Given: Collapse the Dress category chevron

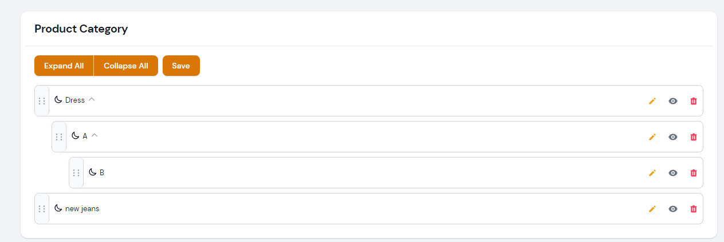Looking at the screenshot, I should click(x=92, y=100).
